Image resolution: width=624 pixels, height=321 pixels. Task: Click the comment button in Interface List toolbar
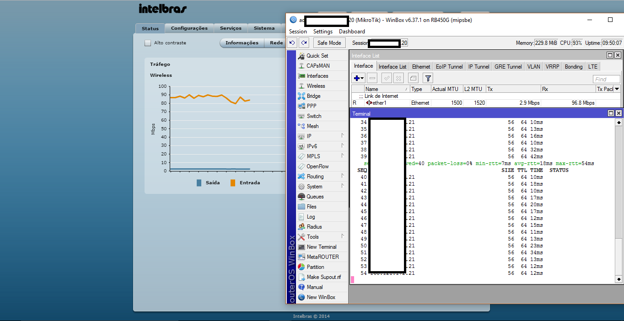click(x=413, y=78)
